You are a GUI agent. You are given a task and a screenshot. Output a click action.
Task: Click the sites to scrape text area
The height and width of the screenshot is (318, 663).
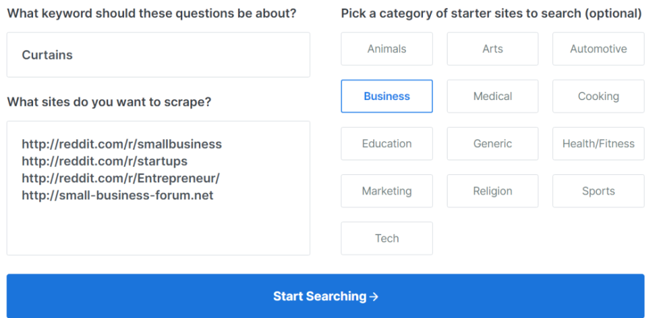pos(158,225)
